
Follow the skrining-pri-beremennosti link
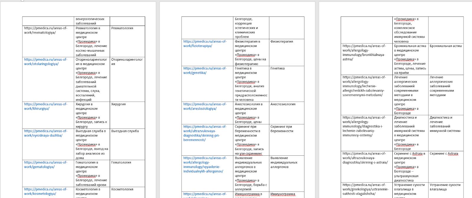pyautogui.click(x=205, y=133)
